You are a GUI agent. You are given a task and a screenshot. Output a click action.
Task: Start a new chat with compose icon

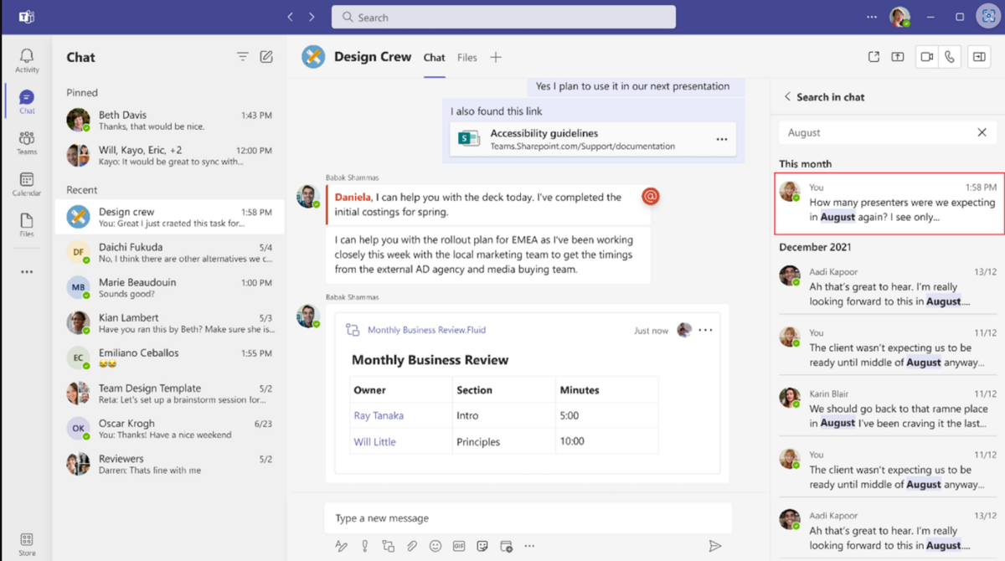266,57
